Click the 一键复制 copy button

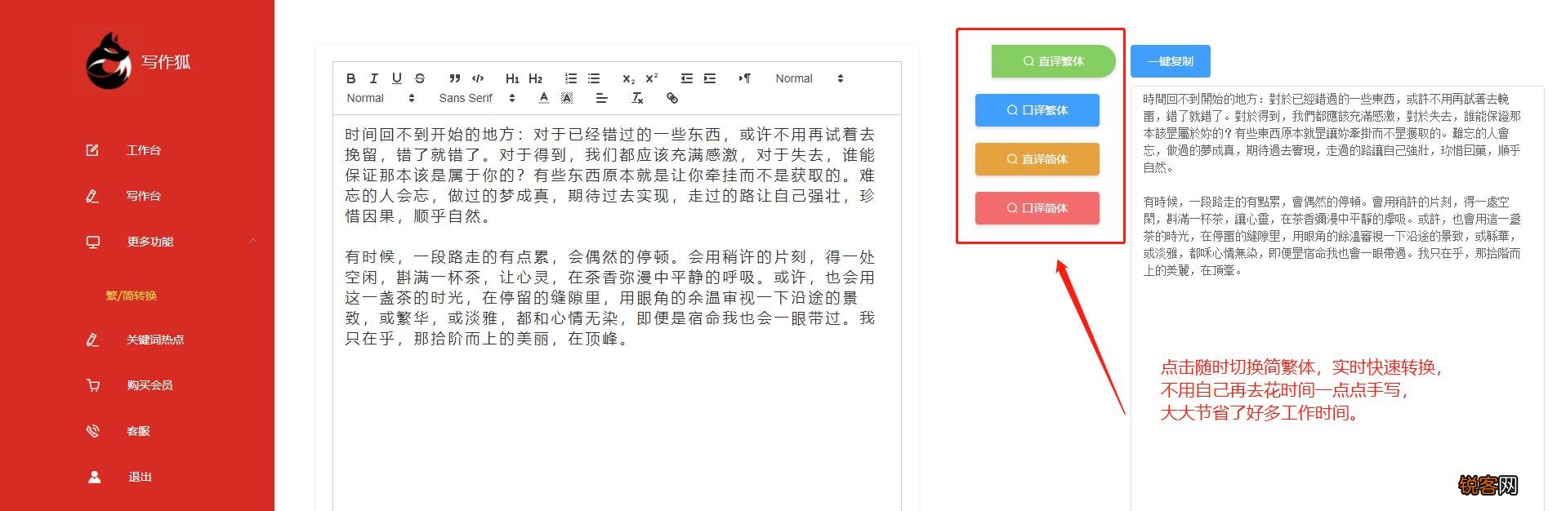click(x=1170, y=61)
